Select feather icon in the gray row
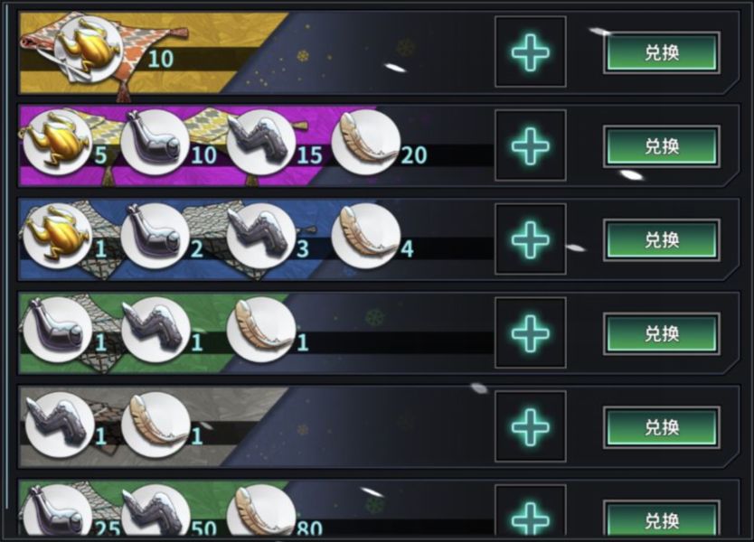The height and width of the screenshot is (542, 754). pos(155,424)
